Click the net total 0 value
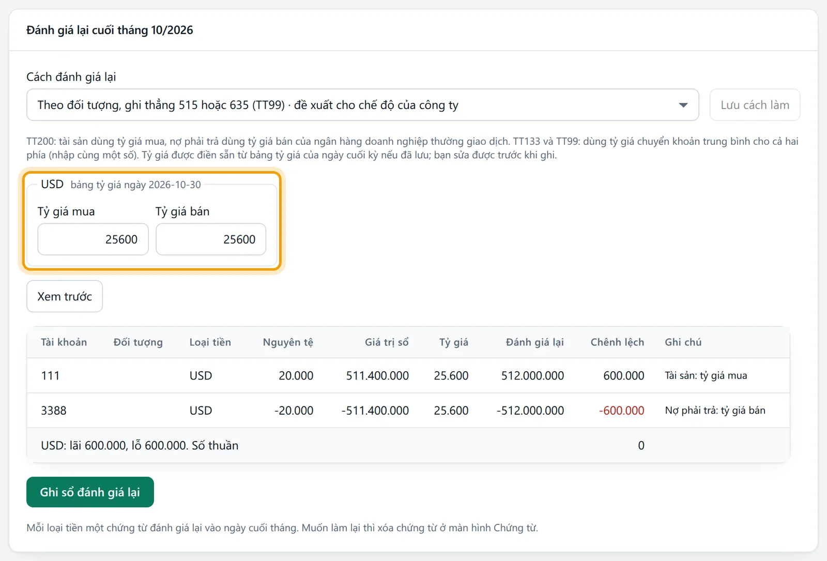 point(641,445)
